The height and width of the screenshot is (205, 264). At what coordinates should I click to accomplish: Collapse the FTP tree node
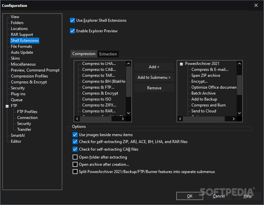[x=7, y=106]
